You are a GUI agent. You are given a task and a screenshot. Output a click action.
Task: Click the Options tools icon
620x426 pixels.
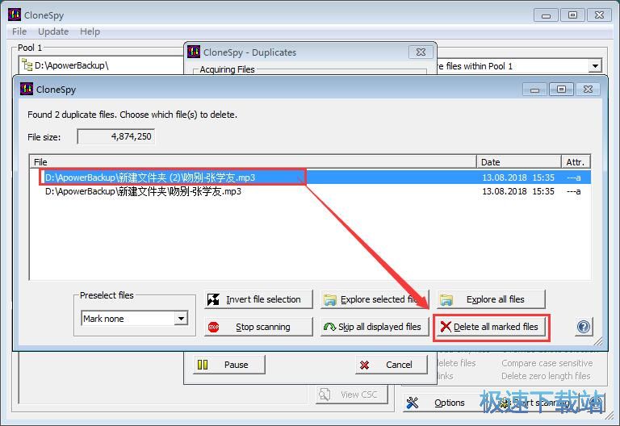(x=413, y=403)
